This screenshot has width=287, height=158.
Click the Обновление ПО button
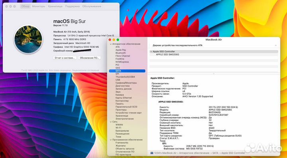(x=89, y=58)
